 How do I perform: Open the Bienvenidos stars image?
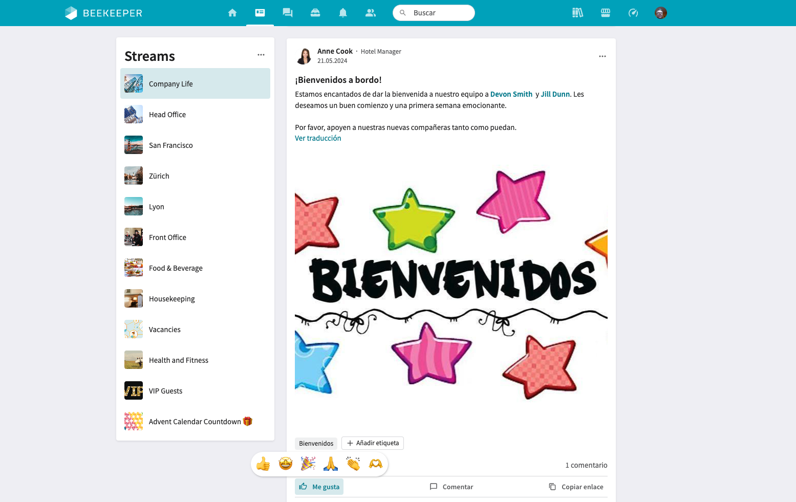pyautogui.click(x=451, y=287)
